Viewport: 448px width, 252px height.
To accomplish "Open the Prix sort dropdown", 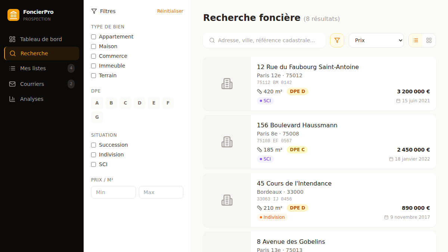I will click(x=376, y=40).
